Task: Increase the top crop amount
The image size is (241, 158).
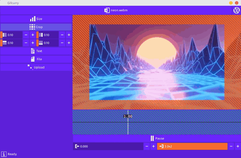Action: coord(33,43)
